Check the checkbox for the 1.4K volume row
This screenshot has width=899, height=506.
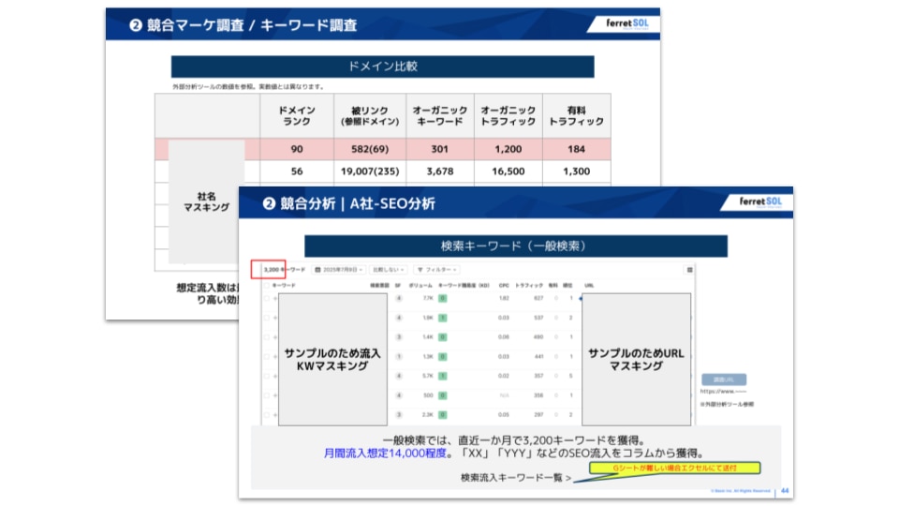coord(265,337)
